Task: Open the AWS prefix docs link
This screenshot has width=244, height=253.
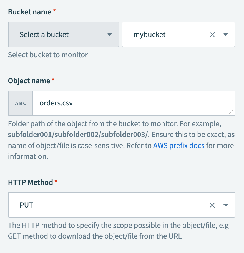Action: coord(179,145)
